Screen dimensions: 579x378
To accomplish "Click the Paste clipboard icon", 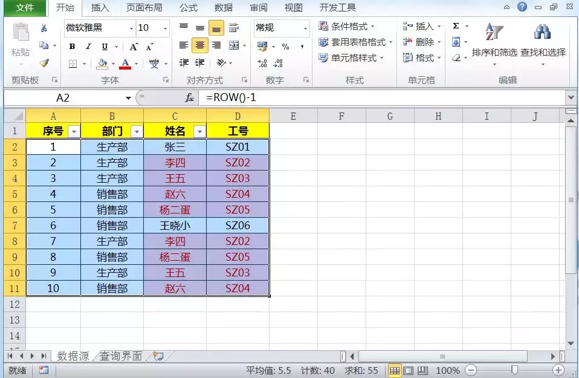I will (x=21, y=32).
